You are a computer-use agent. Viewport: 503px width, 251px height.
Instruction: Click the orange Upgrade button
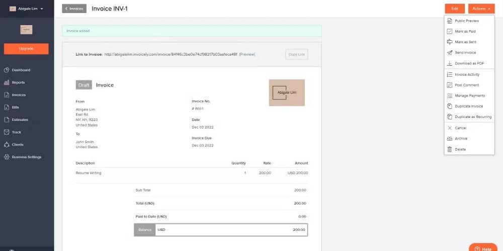26,49
